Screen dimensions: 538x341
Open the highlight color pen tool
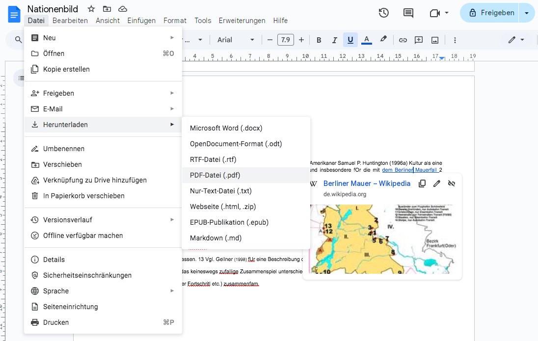(383, 39)
